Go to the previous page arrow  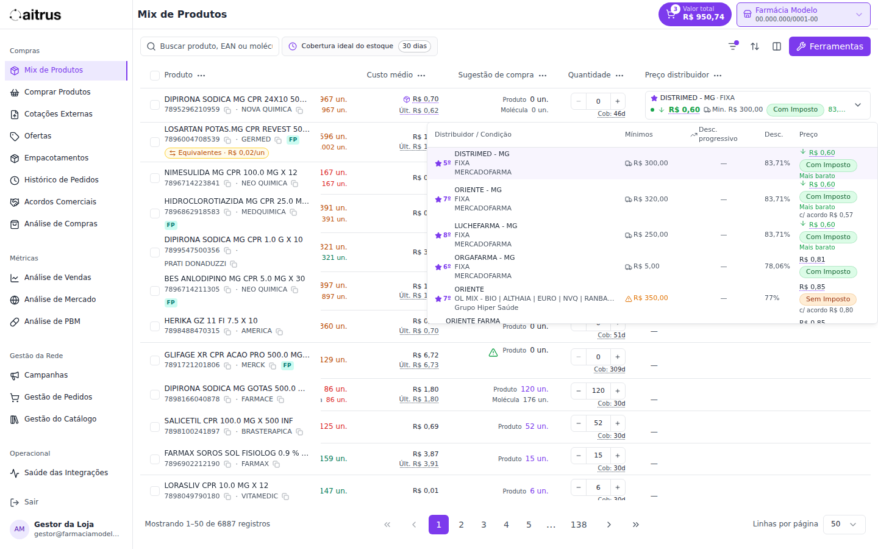(x=414, y=525)
